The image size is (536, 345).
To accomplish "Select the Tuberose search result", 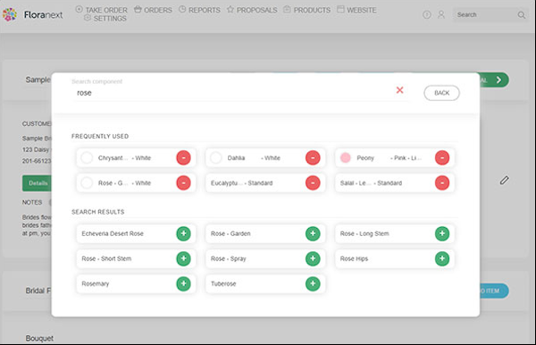I will pos(265,283).
